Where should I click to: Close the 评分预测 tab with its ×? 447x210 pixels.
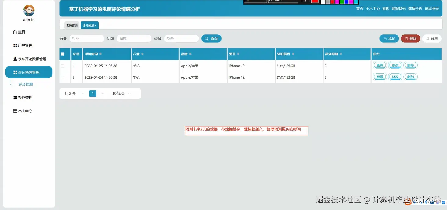click(96, 26)
